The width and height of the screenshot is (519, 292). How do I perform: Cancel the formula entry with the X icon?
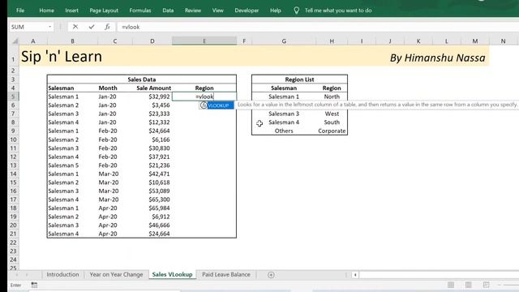point(75,27)
